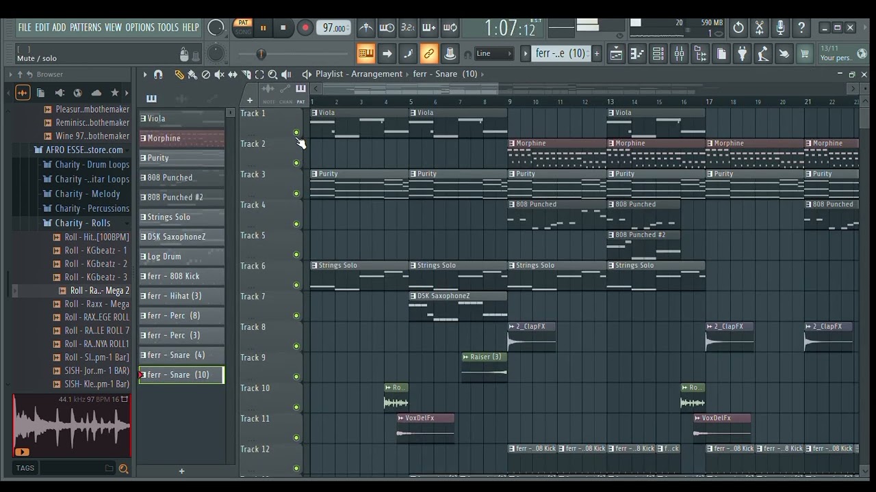Open the OPTIONS menu
Screen dimensions: 876x492
(x=140, y=27)
